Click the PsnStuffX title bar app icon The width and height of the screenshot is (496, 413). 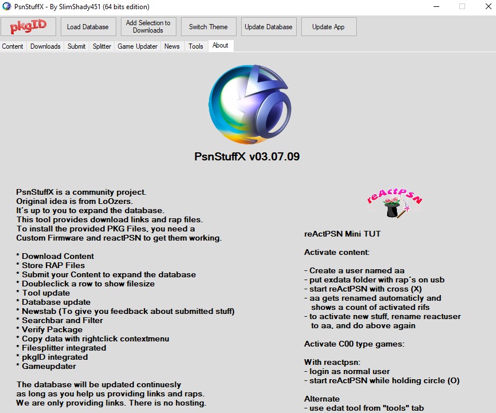point(7,6)
